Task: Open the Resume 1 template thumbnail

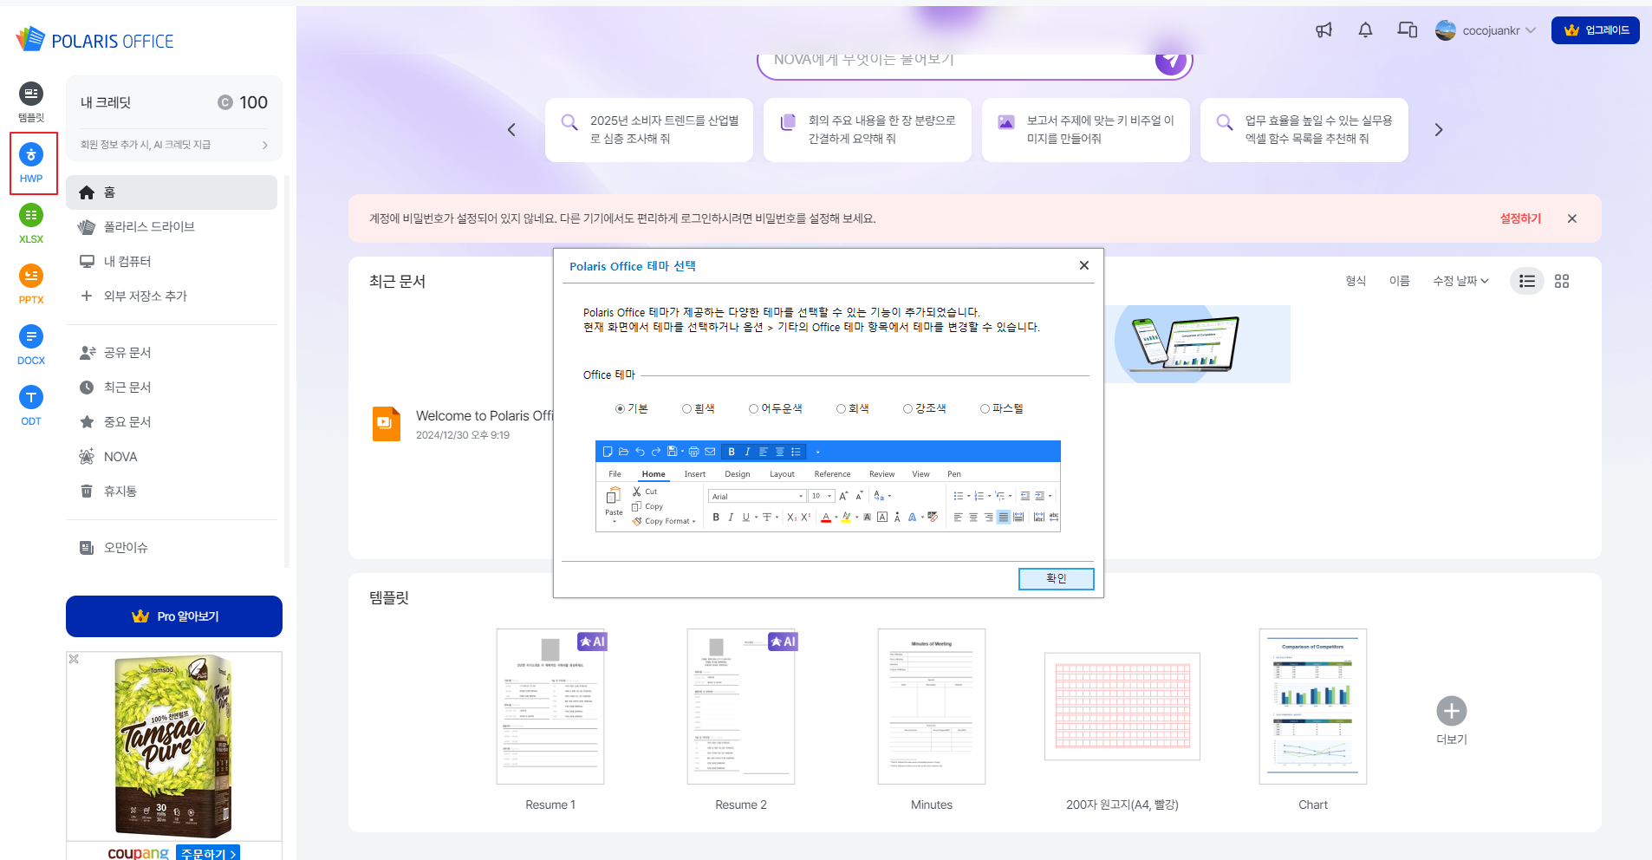Action: click(550, 707)
